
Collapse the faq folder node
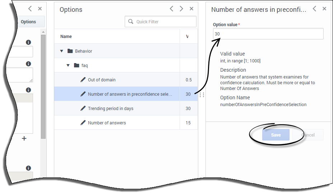[x=68, y=65]
